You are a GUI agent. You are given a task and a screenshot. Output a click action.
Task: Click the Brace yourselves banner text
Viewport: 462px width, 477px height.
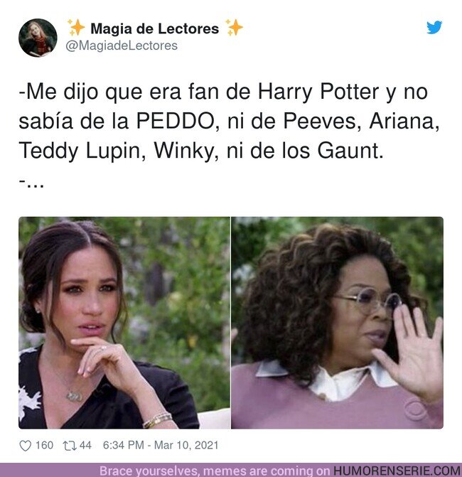click(215, 471)
